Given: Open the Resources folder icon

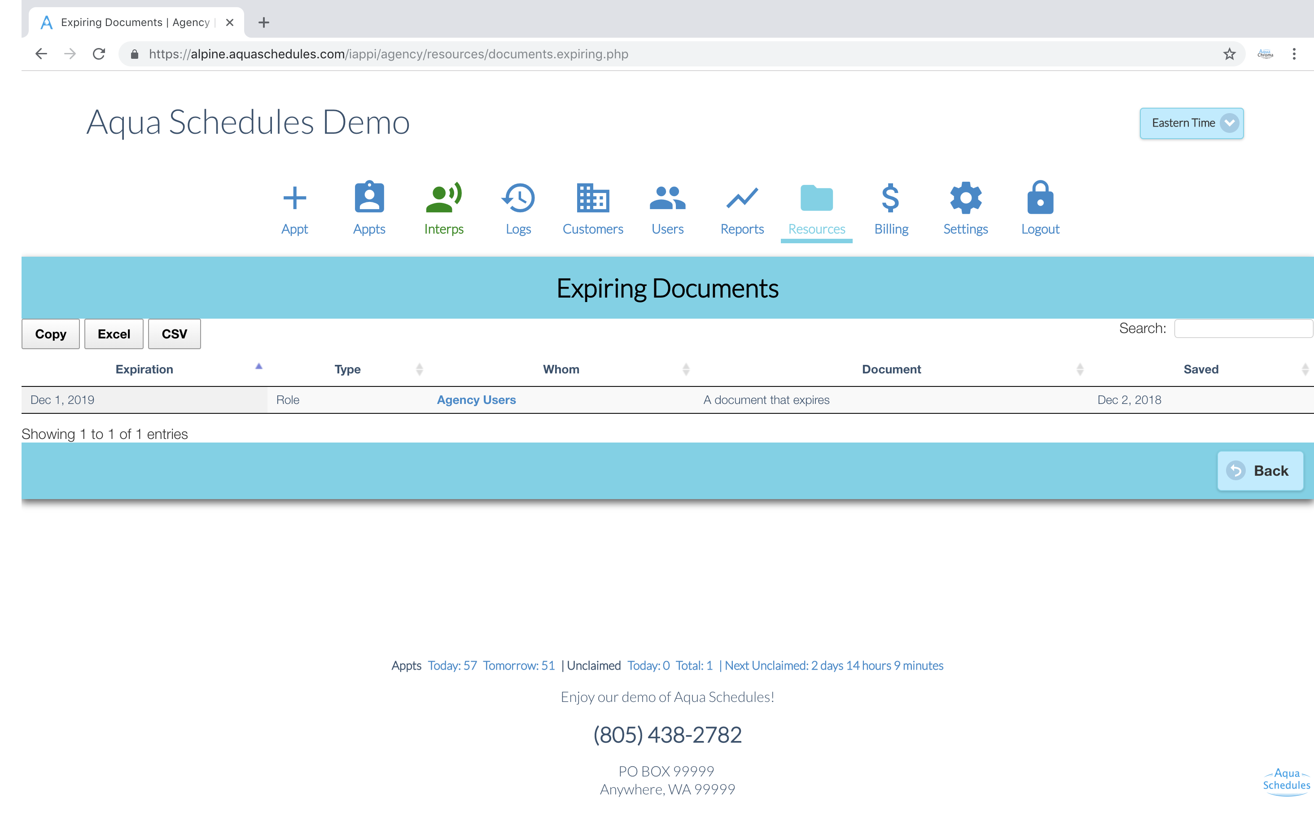Looking at the screenshot, I should 816,197.
